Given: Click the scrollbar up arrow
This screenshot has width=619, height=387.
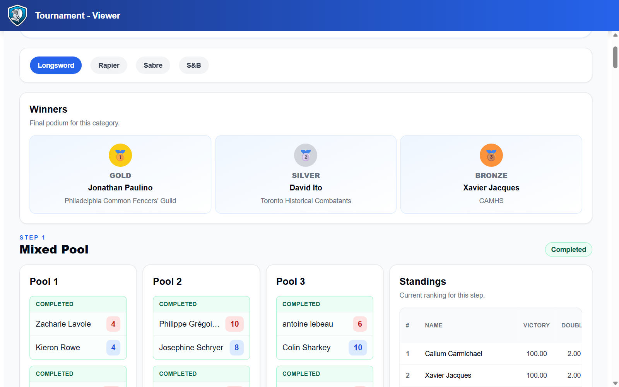Looking at the screenshot, I should 615,35.
